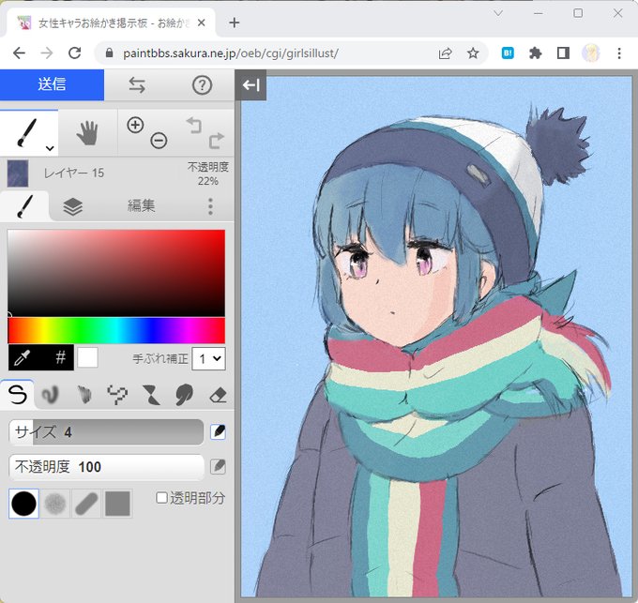View site info via lock icon
Viewport: 638px width, 603px height.
point(109,53)
